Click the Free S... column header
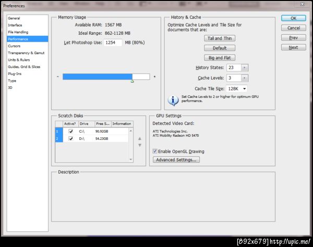 click(x=103, y=124)
